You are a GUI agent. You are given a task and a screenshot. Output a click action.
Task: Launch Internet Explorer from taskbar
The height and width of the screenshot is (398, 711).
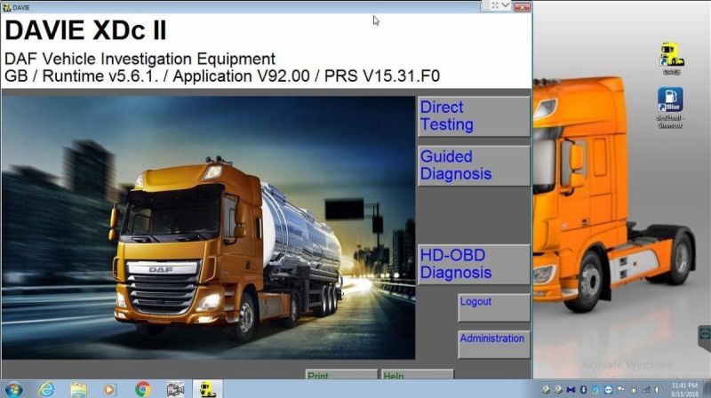point(46,389)
